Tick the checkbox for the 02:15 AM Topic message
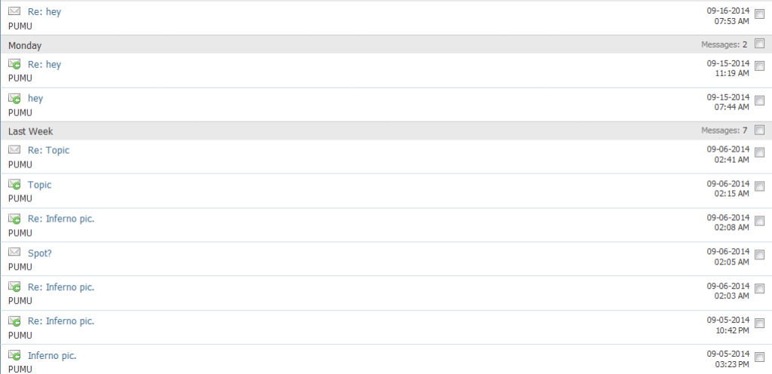This screenshot has width=772, height=374. point(759,189)
